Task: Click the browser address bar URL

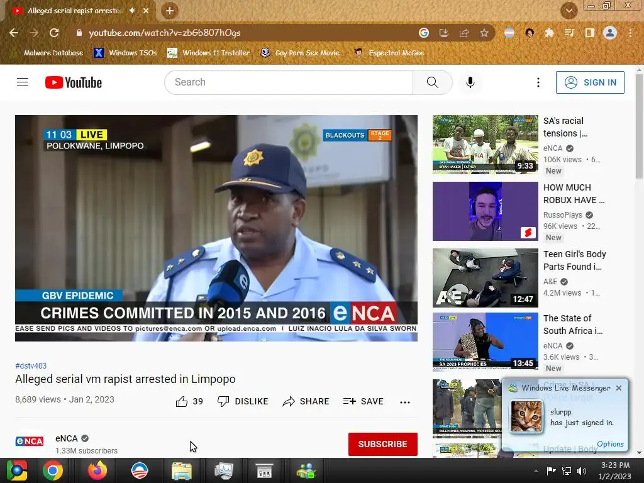Action: pyautogui.click(x=165, y=33)
